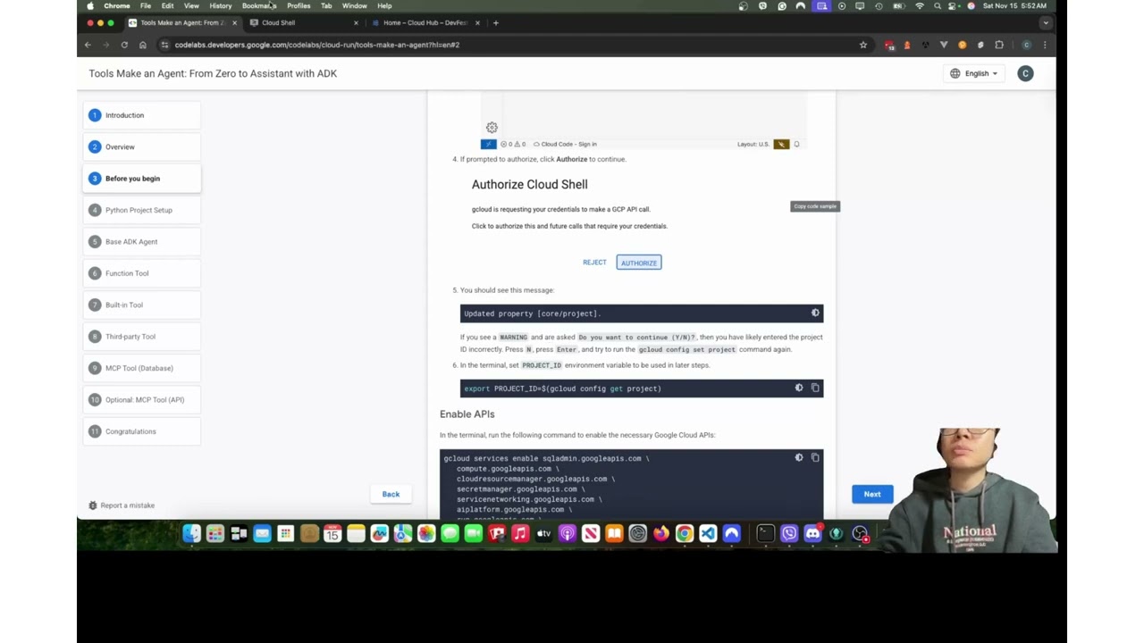Bookmark this page with the star icon
Viewport: 1144px width, 643px height.
pyautogui.click(x=863, y=45)
